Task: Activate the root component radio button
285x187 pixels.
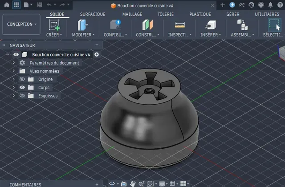Action: coord(97,54)
